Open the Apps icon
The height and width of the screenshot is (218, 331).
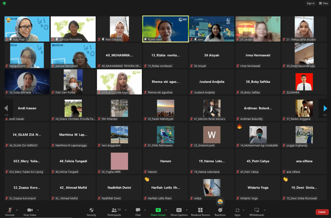point(237,210)
